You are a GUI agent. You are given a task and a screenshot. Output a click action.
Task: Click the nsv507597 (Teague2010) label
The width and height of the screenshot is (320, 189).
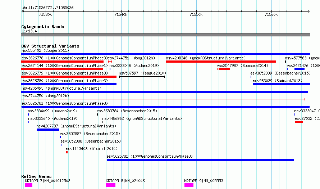[x=142, y=73]
